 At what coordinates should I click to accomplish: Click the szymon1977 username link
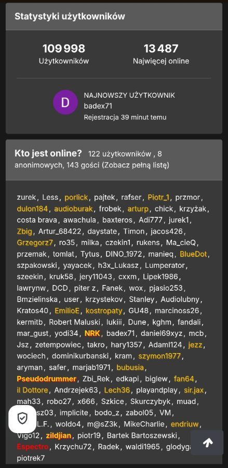point(159,356)
